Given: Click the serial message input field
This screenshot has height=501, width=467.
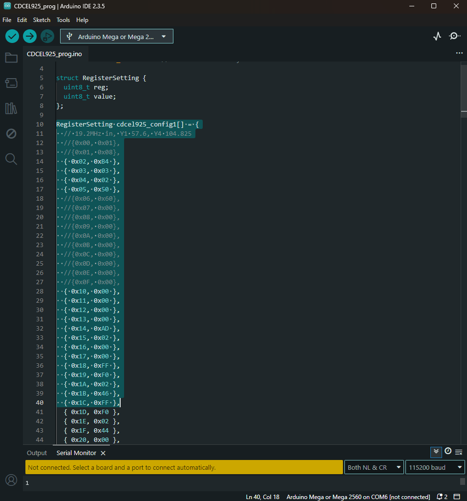Looking at the screenshot, I should (184, 467).
